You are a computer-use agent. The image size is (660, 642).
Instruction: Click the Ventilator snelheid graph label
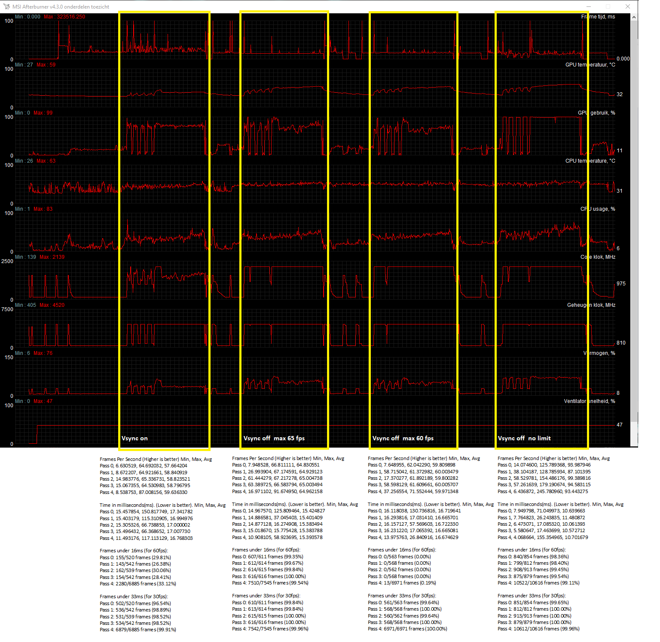(589, 401)
